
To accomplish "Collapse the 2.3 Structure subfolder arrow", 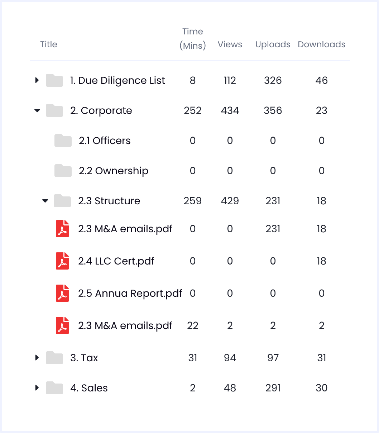I will pos(45,201).
